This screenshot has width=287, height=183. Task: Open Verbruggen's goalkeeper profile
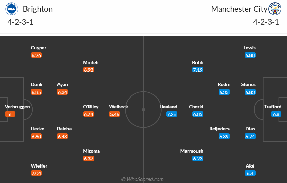coord(17,107)
